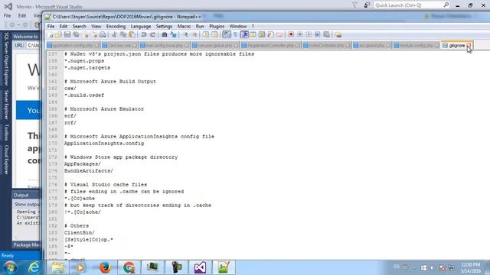
Task: Open the Window menu
Action: 238,27
